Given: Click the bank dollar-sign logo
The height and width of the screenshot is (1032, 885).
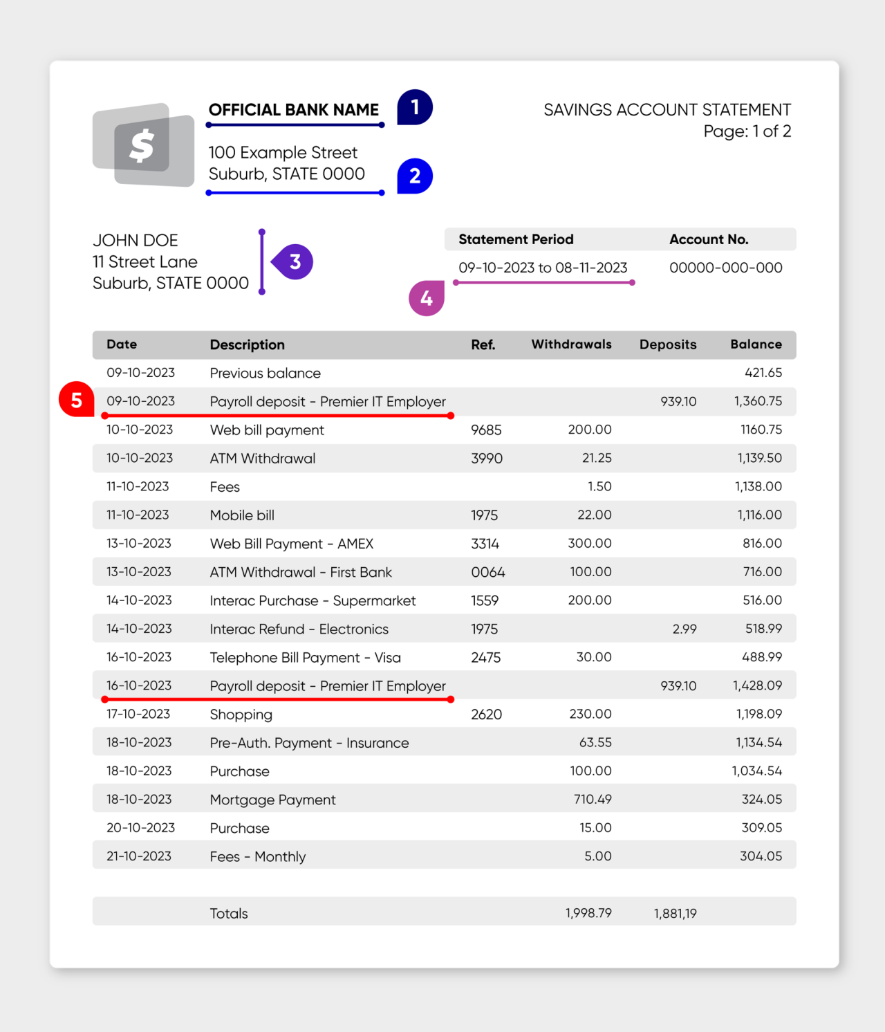Looking at the screenshot, I should [143, 145].
